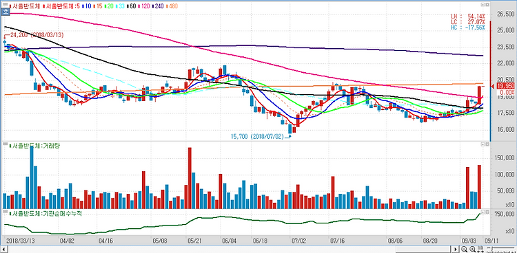Click the 17,500 price axis label
The image size is (517, 253).
506,113
